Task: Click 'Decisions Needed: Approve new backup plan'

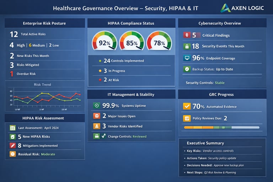Action: (215, 165)
